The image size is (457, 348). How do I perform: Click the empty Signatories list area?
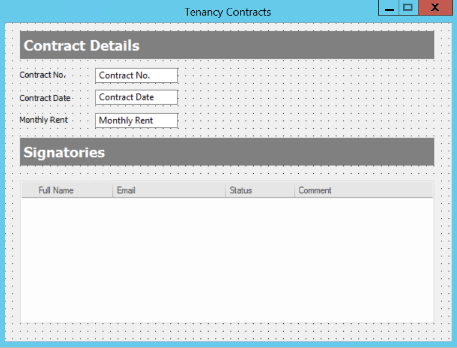click(x=227, y=258)
